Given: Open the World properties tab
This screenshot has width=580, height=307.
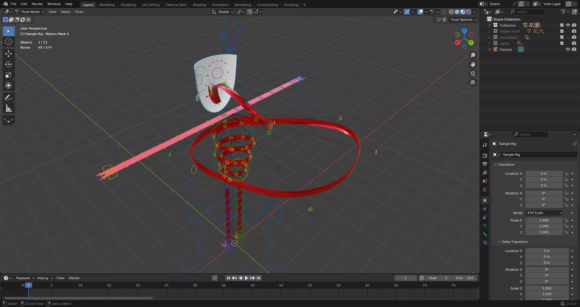Looking at the screenshot, I should 485,190.
